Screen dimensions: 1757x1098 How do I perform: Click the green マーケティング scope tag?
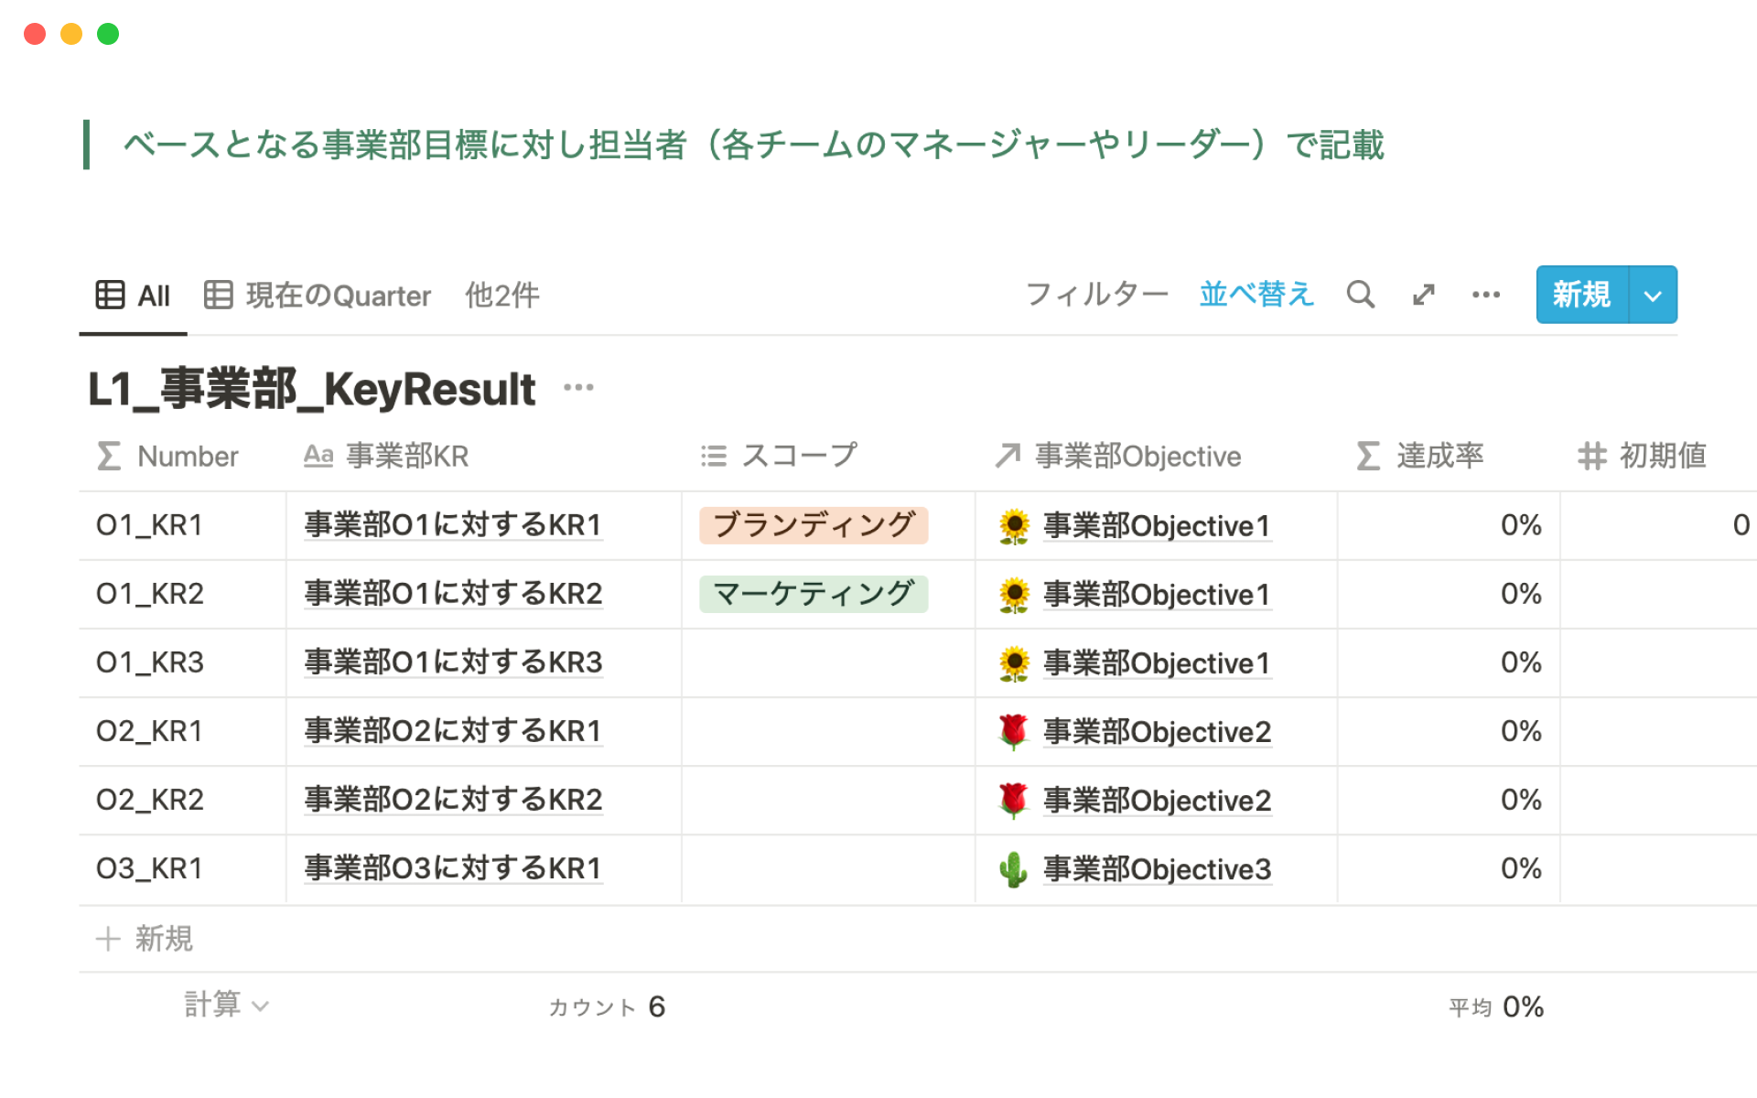click(x=814, y=594)
